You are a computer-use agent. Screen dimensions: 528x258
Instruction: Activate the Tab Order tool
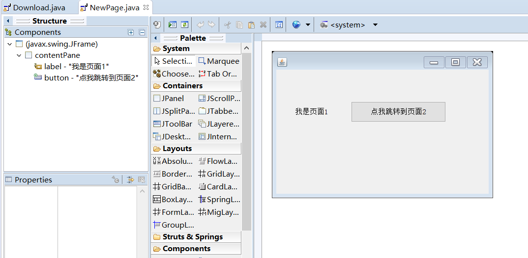point(219,74)
